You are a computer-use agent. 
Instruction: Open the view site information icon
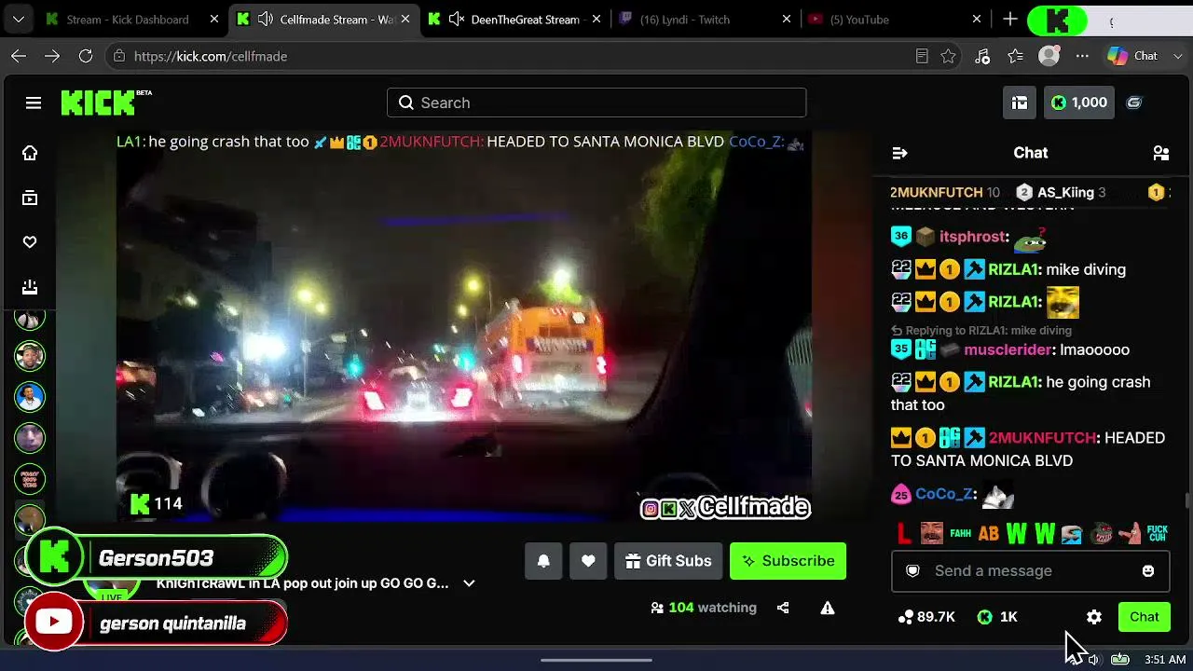click(x=117, y=56)
